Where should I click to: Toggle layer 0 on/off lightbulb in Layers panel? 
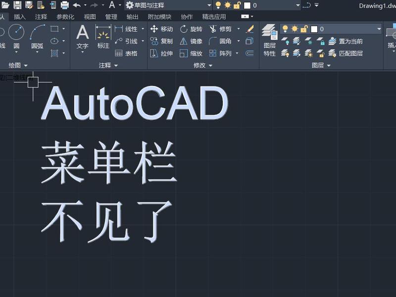(x=285, y=29)
